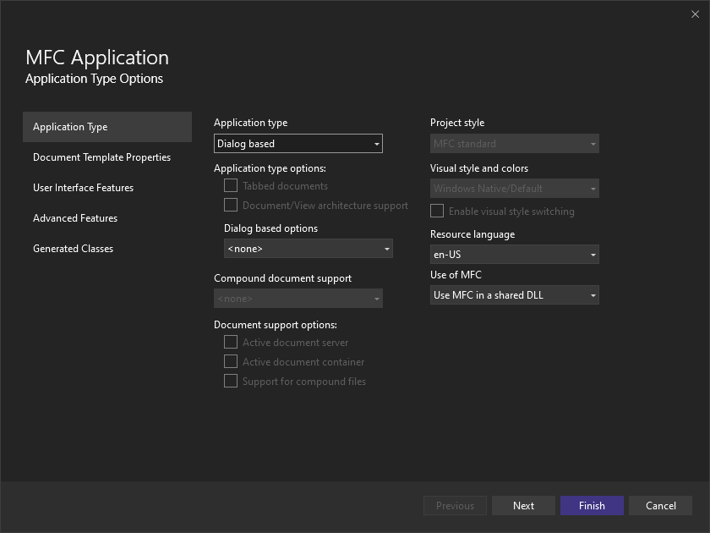This screenshot has height=533, width=710.
Task: Open the Resource language dropdown
Action: click(x=514, y=254)
